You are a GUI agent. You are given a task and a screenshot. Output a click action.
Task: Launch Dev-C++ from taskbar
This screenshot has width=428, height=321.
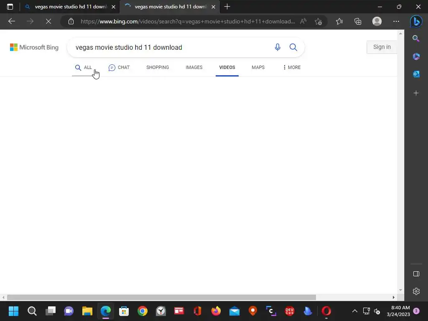click(289, 311)
